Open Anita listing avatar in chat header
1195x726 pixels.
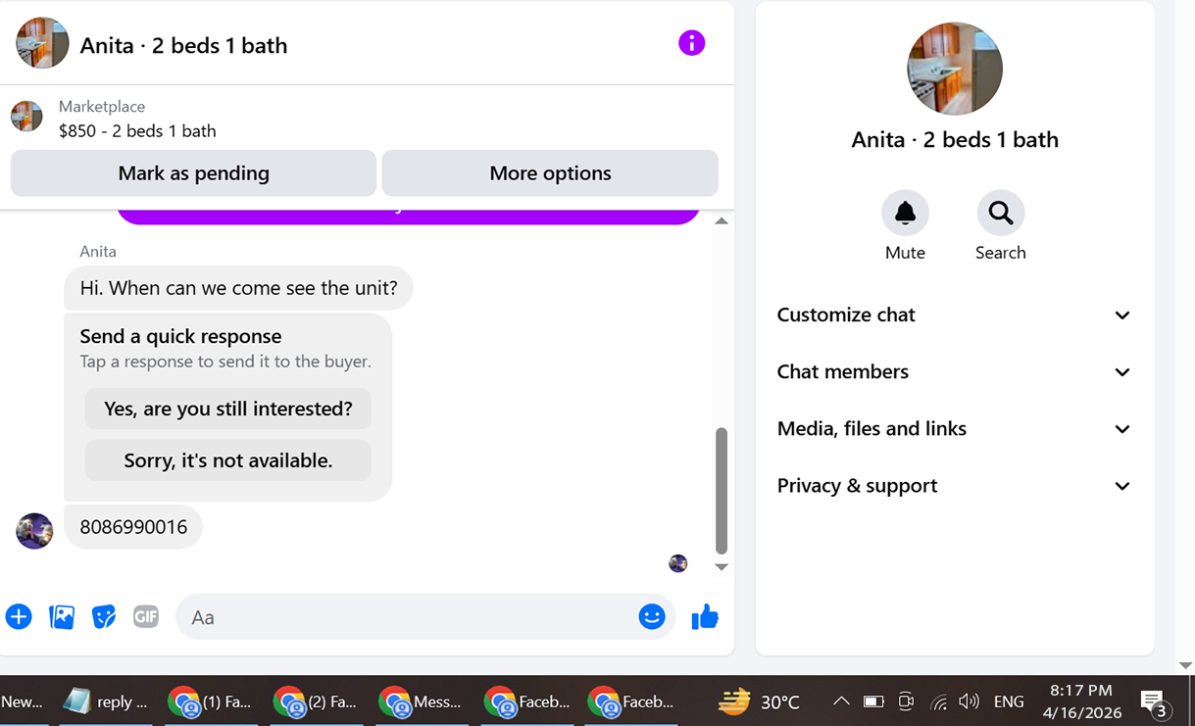coord(42,43)
